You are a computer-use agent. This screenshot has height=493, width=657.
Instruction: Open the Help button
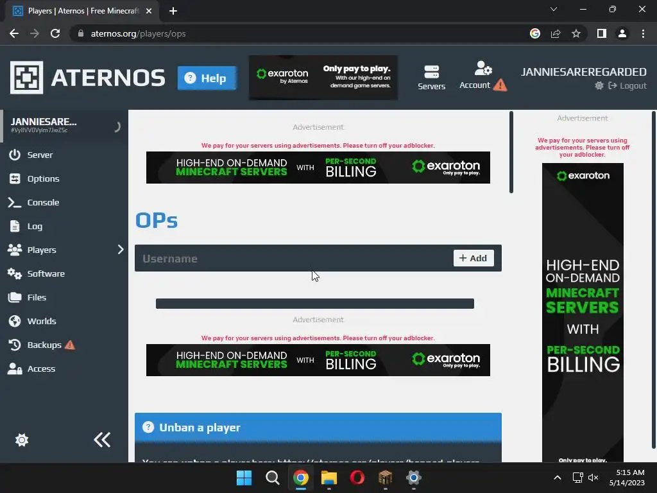[x=207, y=78]
